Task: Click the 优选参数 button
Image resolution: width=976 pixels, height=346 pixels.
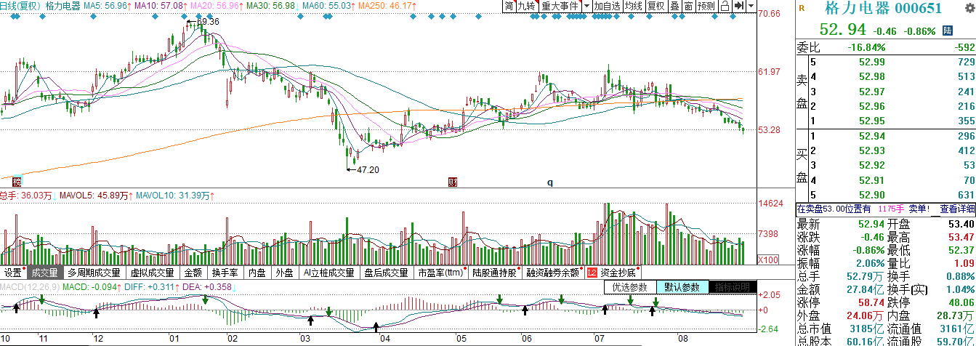Action: click(x=630, y=287)
